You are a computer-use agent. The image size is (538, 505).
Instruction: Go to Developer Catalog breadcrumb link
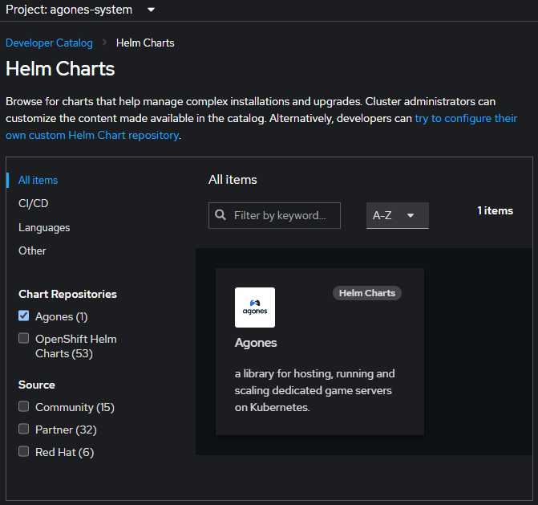click(x=49, y=43)
